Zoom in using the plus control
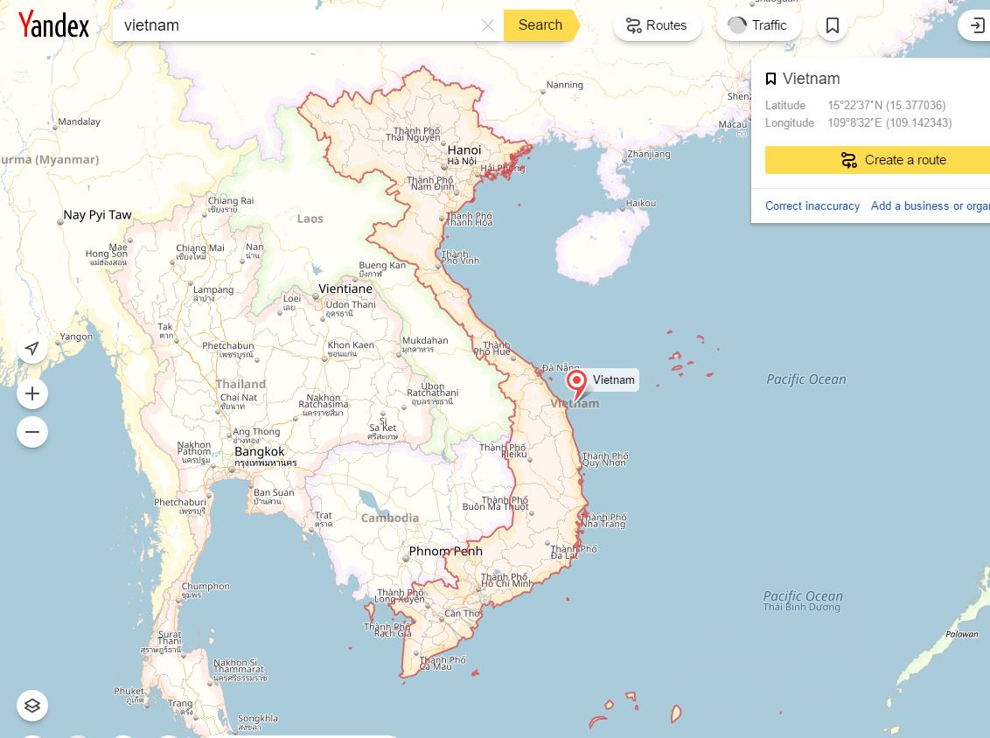The height and width of the screenshot is (738, 990). tap(31, 393)
